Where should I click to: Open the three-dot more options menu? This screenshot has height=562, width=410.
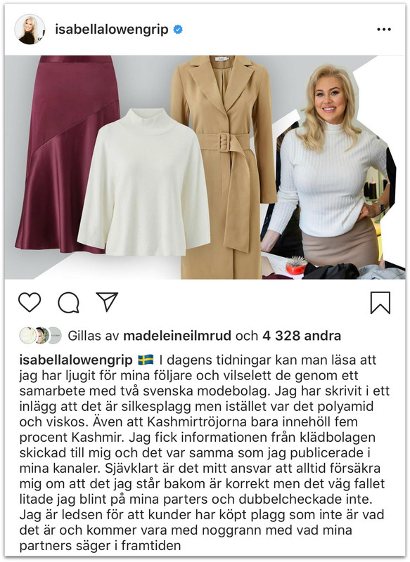[x=384, y=30]
